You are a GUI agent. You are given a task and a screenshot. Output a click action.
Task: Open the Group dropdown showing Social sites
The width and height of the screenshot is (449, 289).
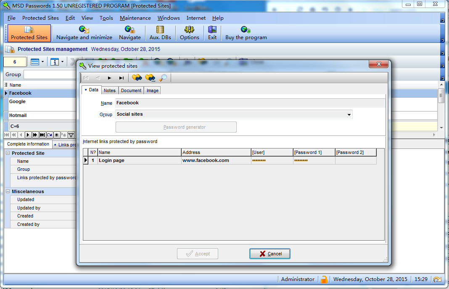(x=349, y=114)
